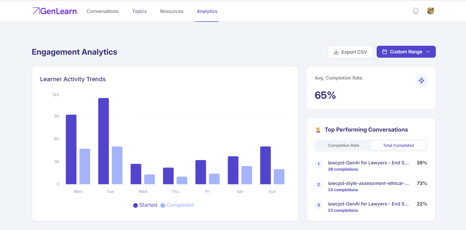This screenshot has width=466, height=230.
Task: Click Sunday's Completed bar in chart
Action: (279, 177)
